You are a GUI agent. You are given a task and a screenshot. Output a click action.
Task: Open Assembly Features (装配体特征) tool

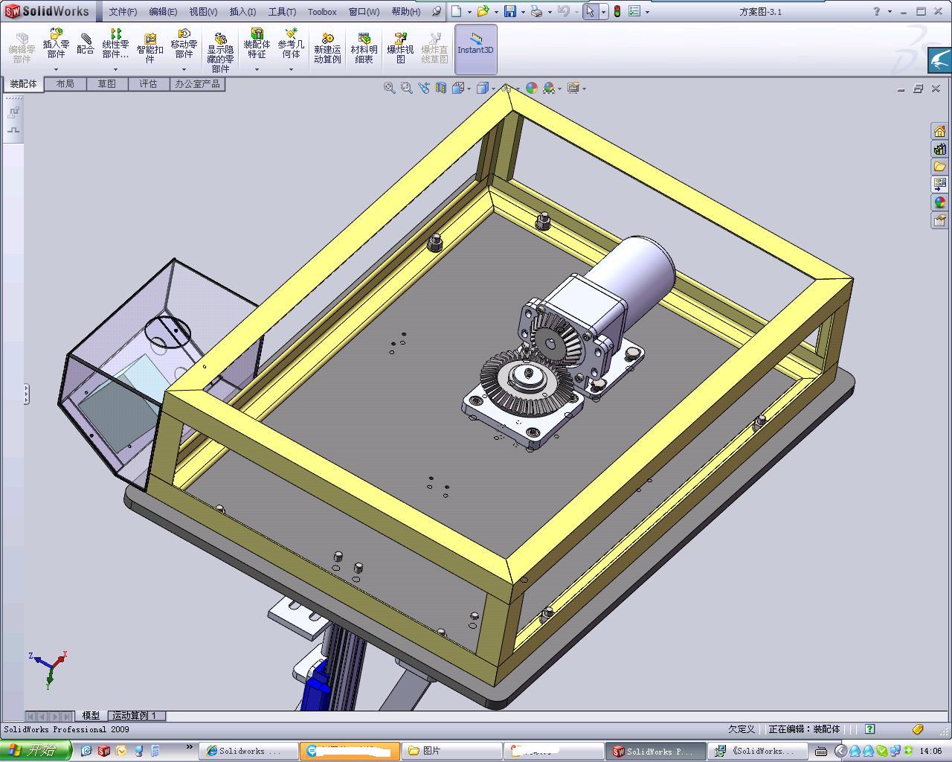pos(257,44)
